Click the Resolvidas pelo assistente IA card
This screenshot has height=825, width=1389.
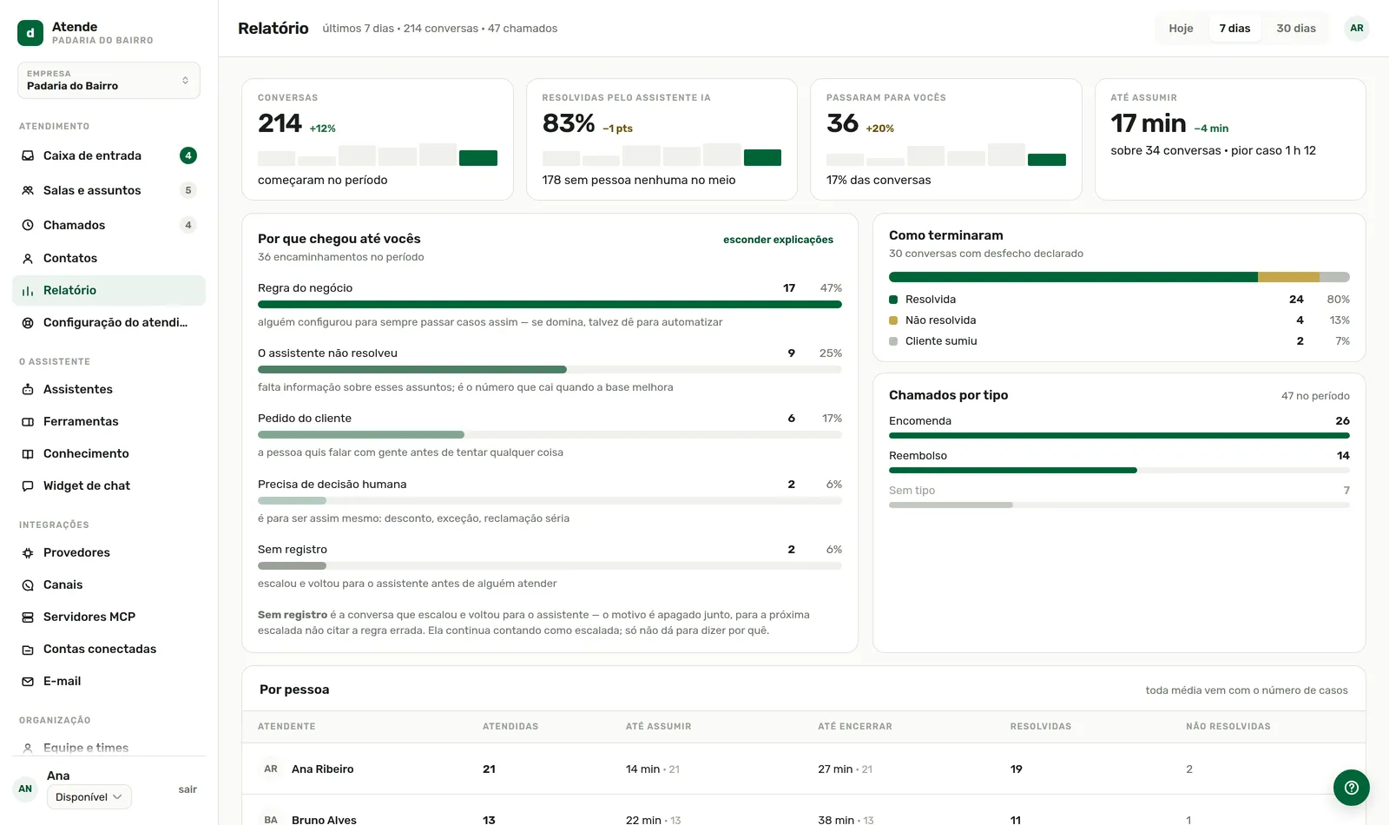(662, 139)
